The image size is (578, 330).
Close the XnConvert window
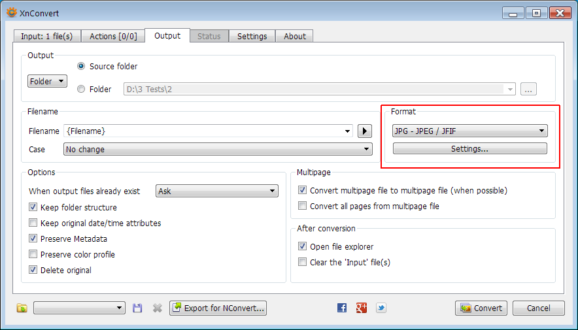pyautogui.click(x=560, y=14)
